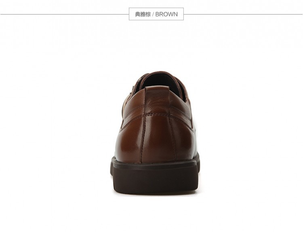
Task: Click the curved stitched panel on the heel's right
Action: pos(182,115)
